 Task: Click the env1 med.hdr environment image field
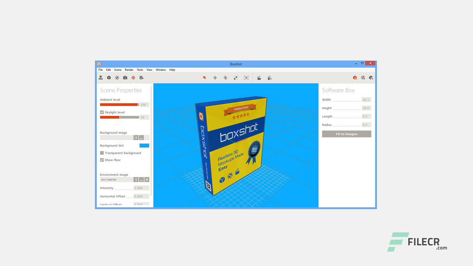[116, 180]
